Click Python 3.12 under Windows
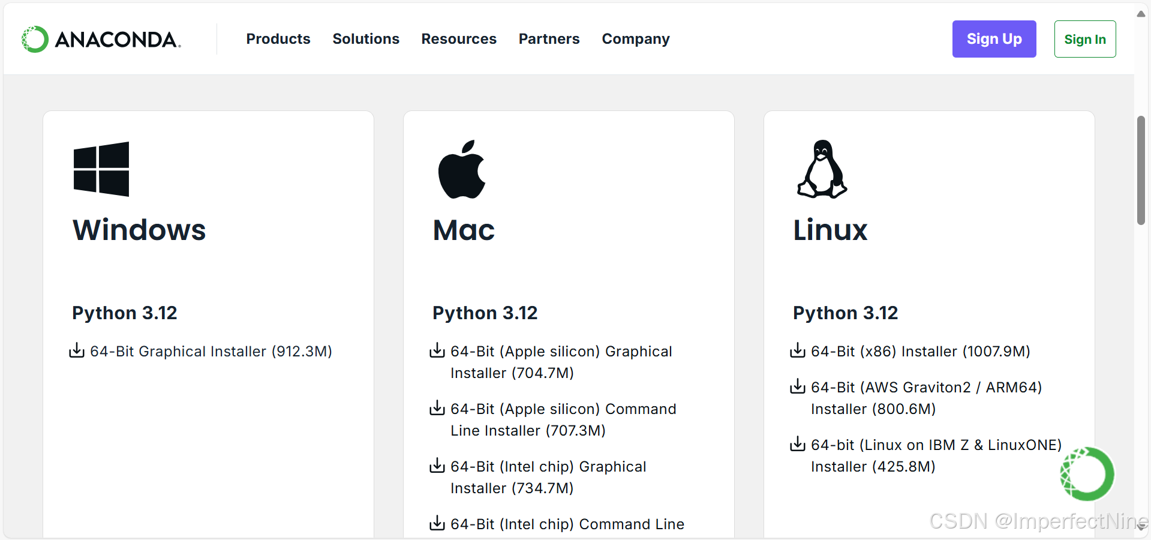Image resolution: width=1151 pixels, height=540 pixels. (125, 313)
